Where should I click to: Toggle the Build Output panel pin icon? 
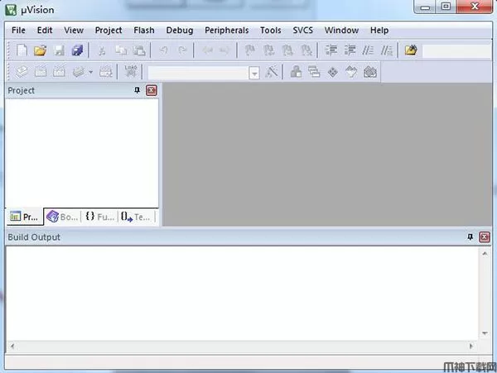(470, 237)
